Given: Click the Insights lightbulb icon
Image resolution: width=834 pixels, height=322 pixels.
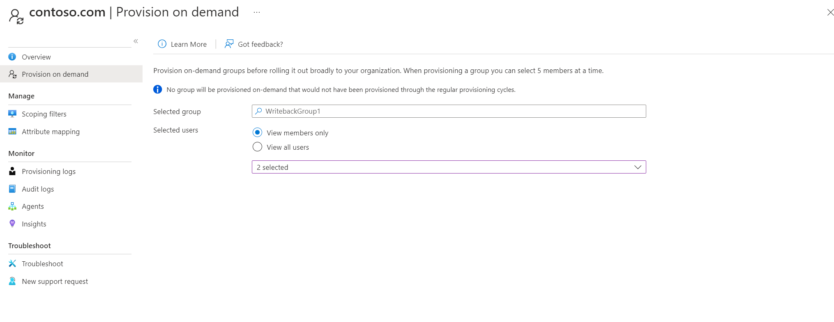Looking at the screenshot, I should point(12,224).
